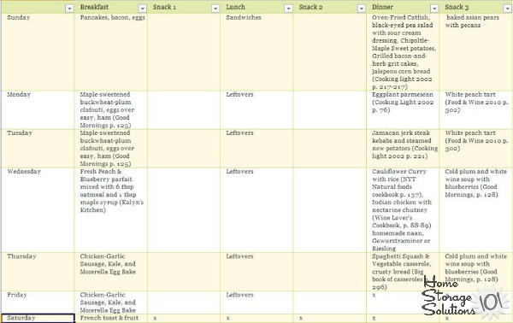Click the 'French toast & fruit' Saturday cell
Screen dimensions: 513x323
pyautogui.click(x=111, y=318)
